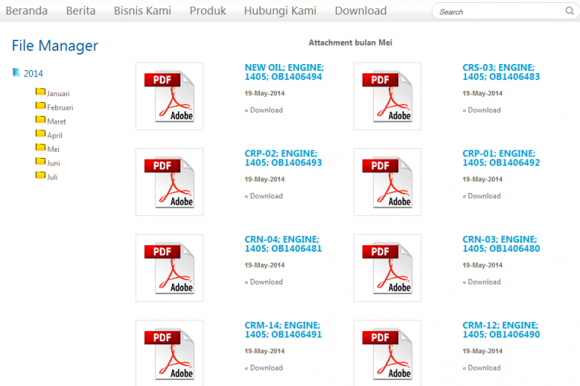Open PDF thumbnail for CRN-03; ENGINE

pyautogui.click(x=387, y=268)
